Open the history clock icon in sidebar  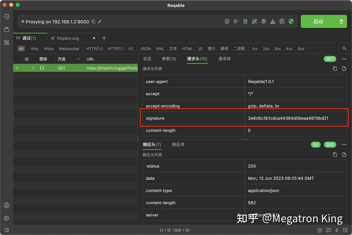7,16
